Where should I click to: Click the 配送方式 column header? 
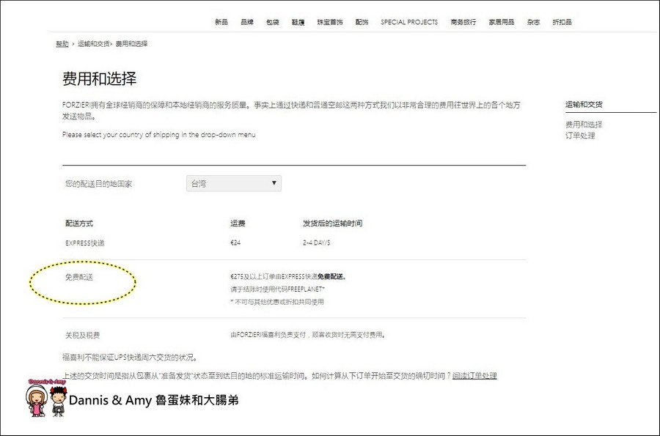pos(79,223)
